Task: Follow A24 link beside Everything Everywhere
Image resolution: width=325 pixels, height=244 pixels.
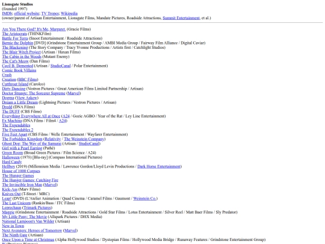Action: (x=66, y=116)
